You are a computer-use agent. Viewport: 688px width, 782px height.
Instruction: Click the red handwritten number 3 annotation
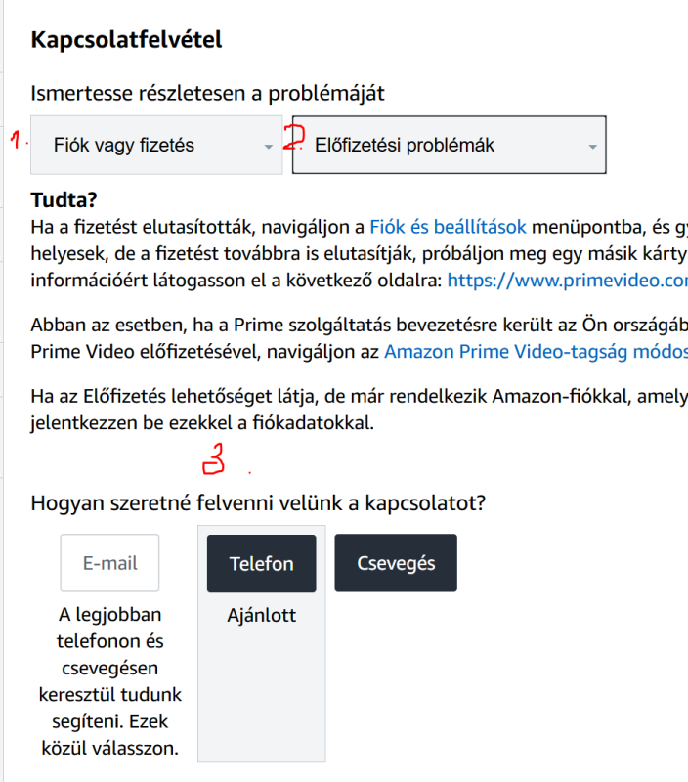[x=214, y=459]
